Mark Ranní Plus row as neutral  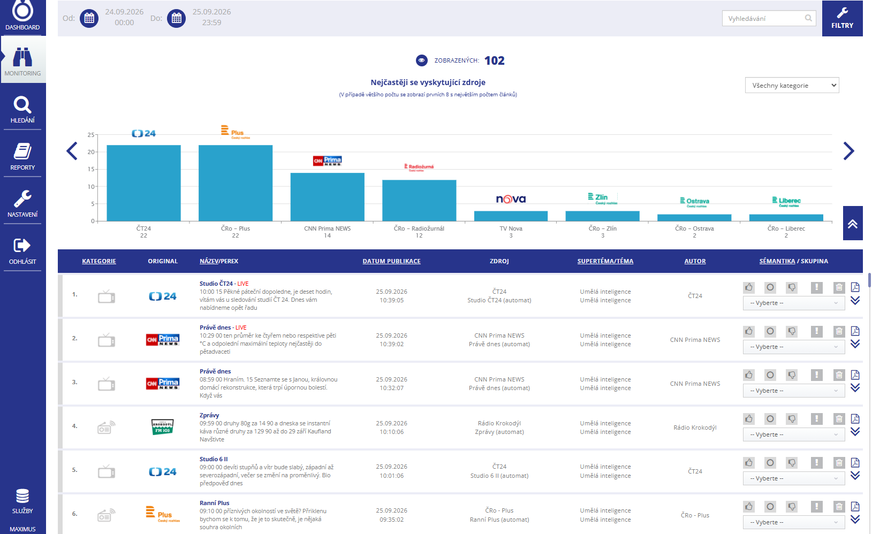770,507
